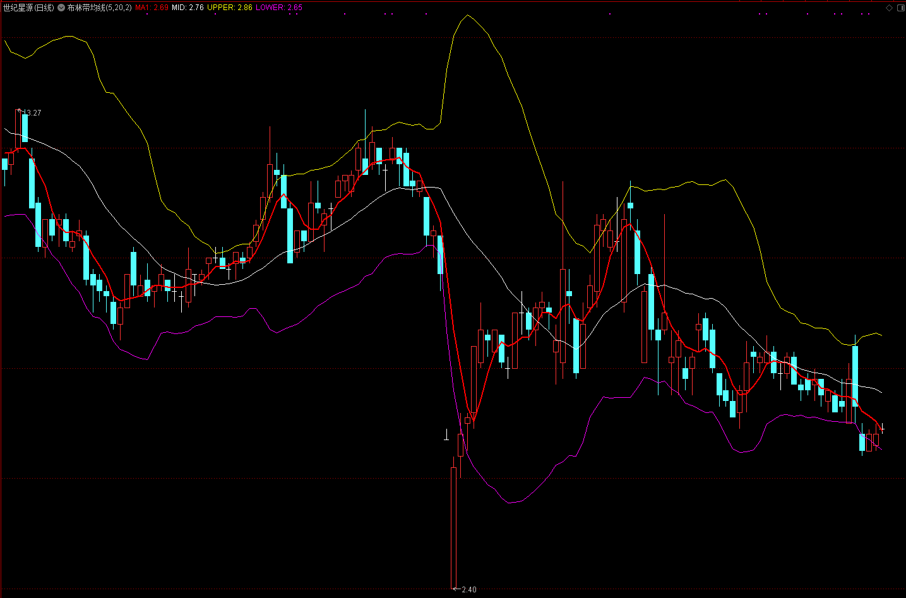Click the diamond icon at top right
The height and width of the screenshot is (598, 906).
point(889,8)
